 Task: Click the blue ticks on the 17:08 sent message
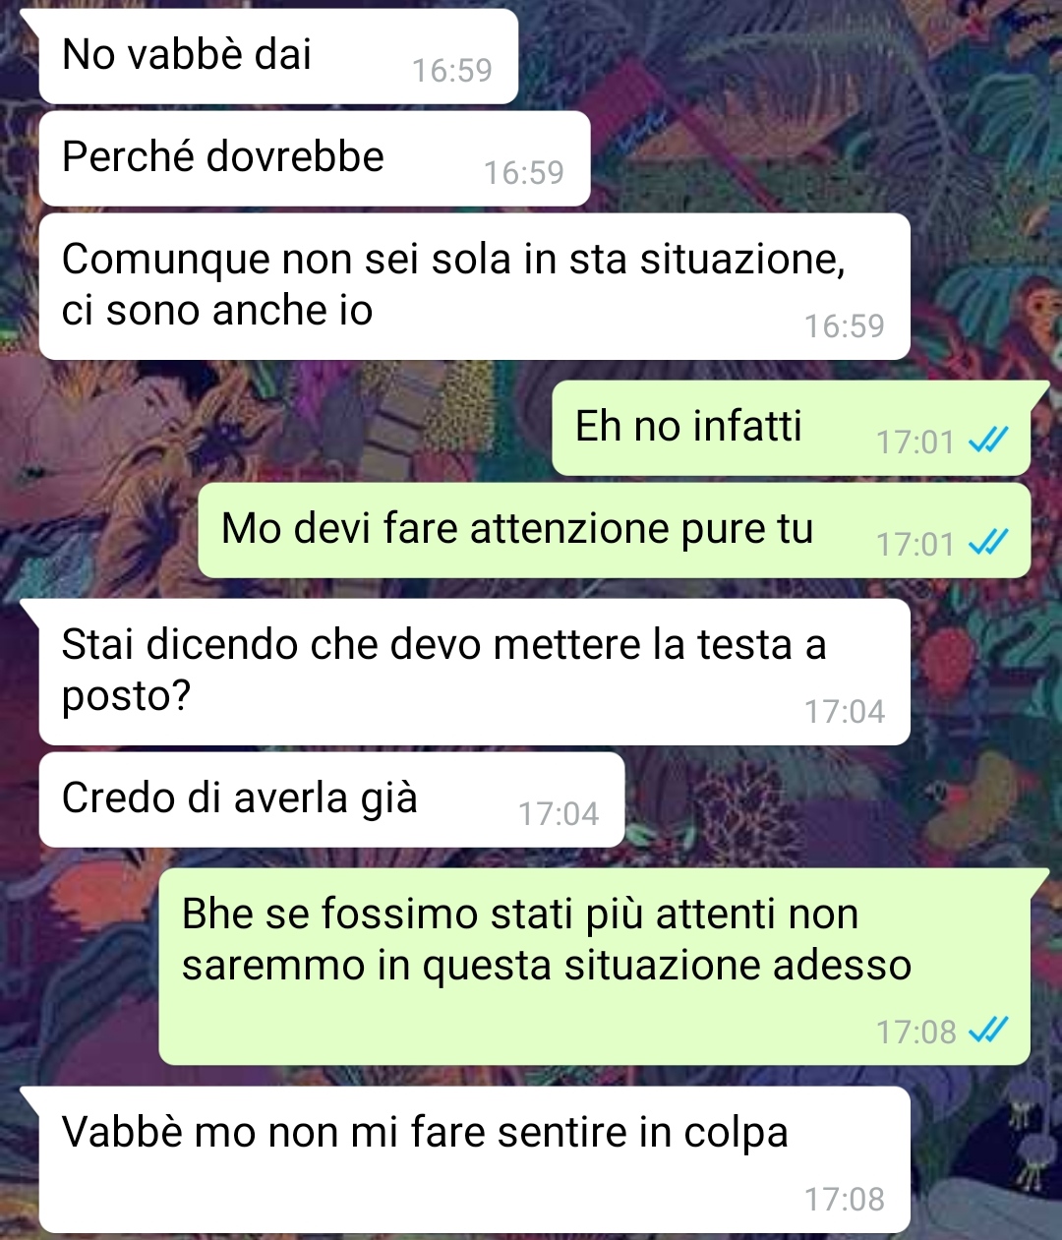tap(988, 1031)
